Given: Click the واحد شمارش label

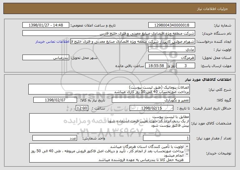Looking at the screenshot, I should (x=94, y=138).
